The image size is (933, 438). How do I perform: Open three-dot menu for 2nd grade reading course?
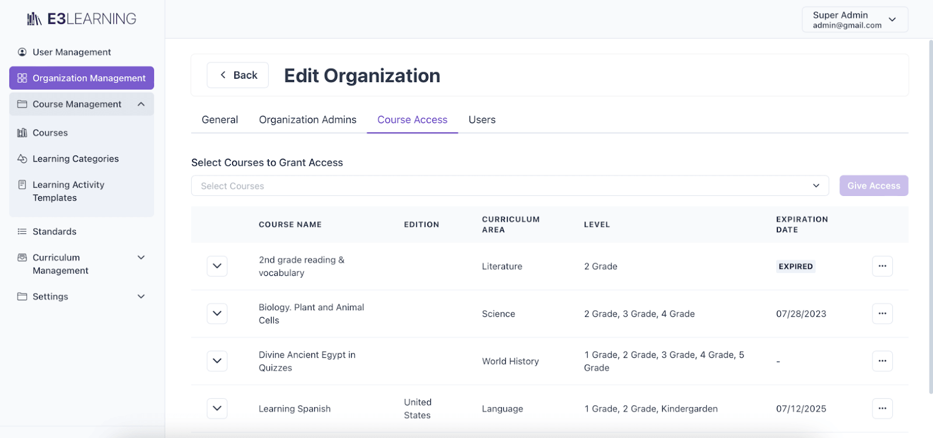[x=882, y=266]
